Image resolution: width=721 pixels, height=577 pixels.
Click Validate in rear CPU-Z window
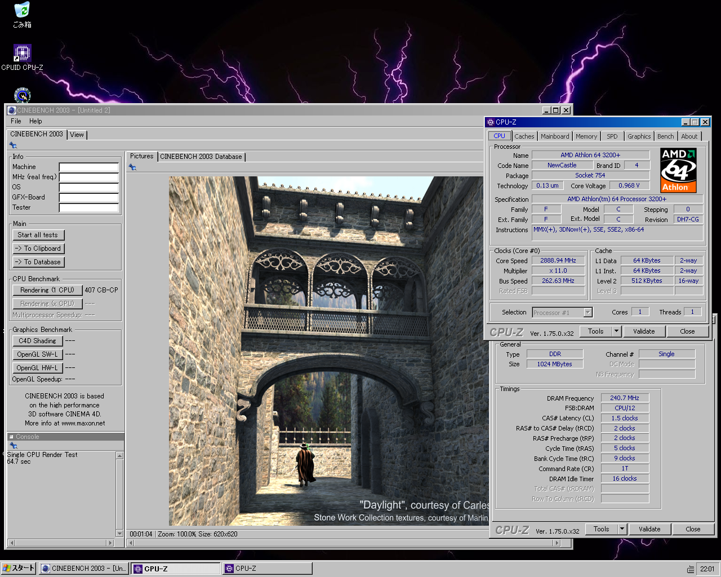[x=649, y=529]
